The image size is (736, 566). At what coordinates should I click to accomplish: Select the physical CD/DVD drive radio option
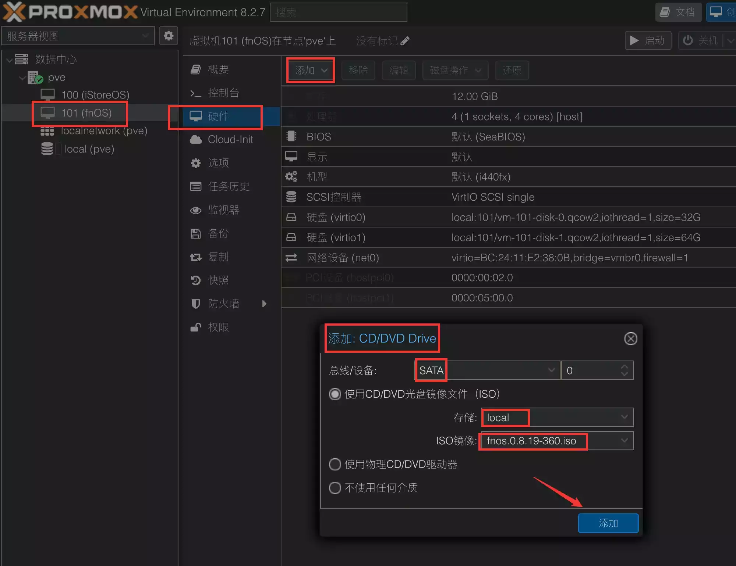tap(335, 464)
